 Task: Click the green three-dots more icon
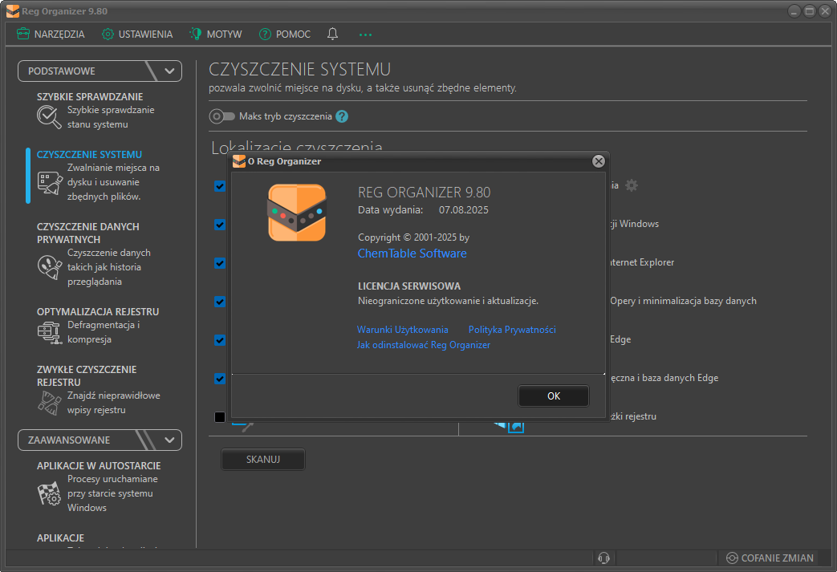pos(365,34)
